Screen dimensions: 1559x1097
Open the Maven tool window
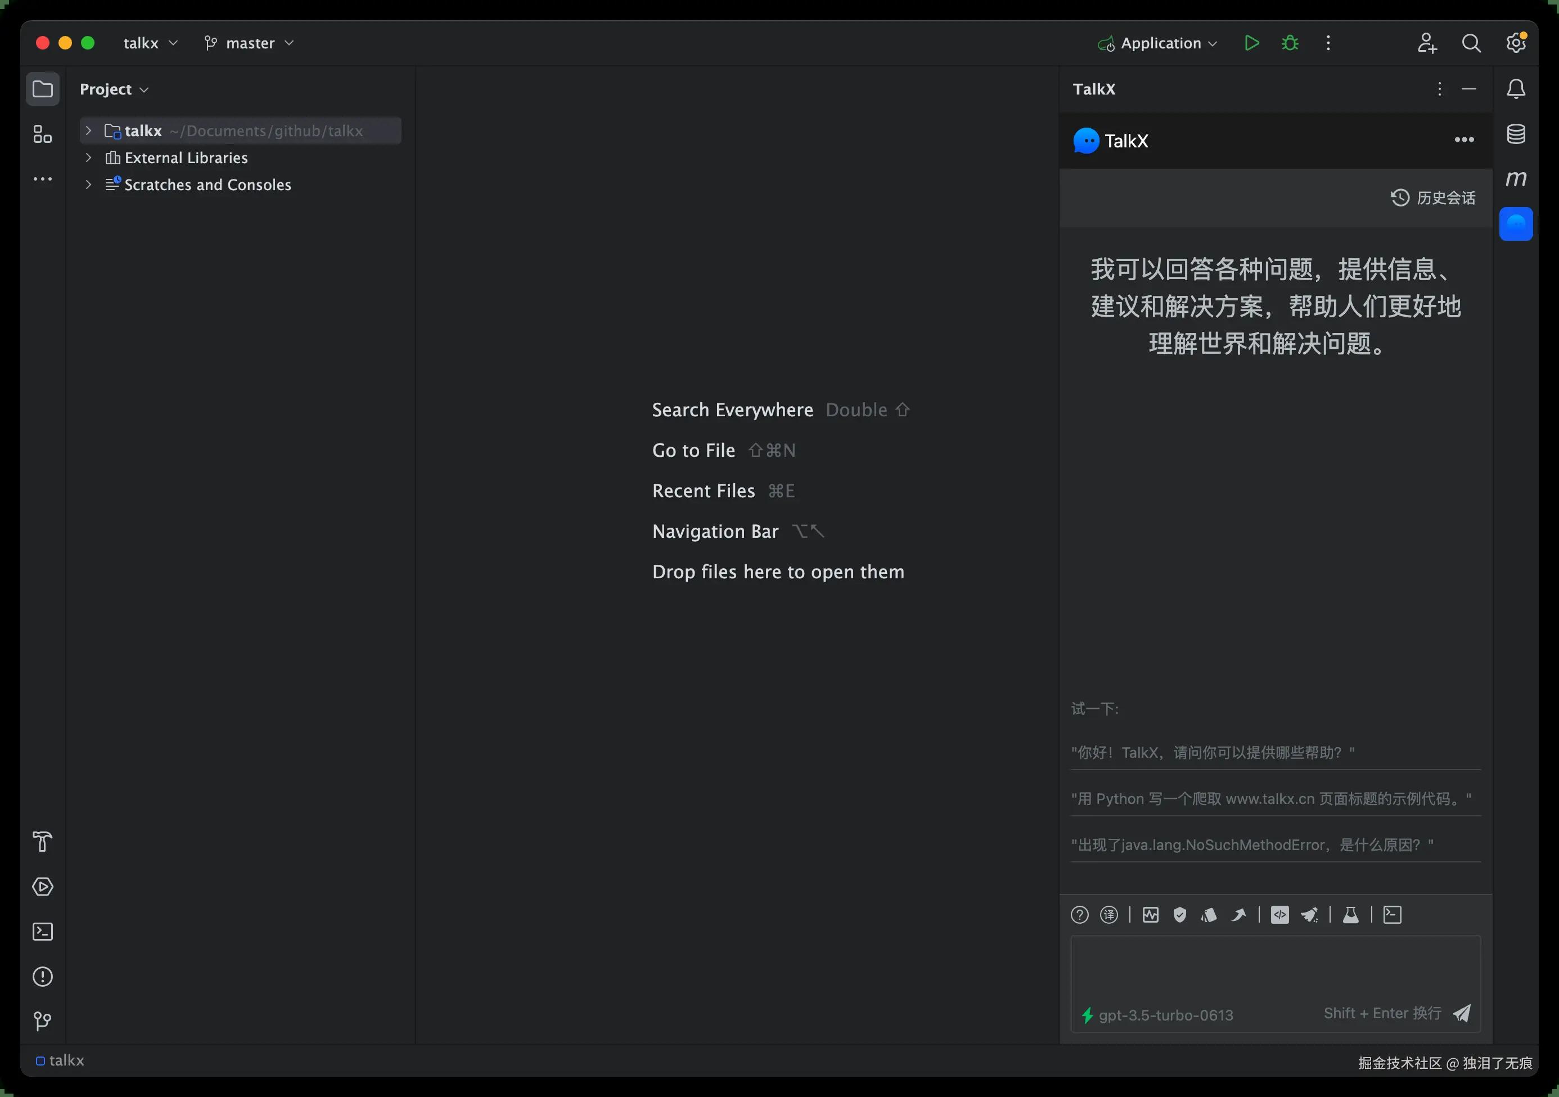1516,179
